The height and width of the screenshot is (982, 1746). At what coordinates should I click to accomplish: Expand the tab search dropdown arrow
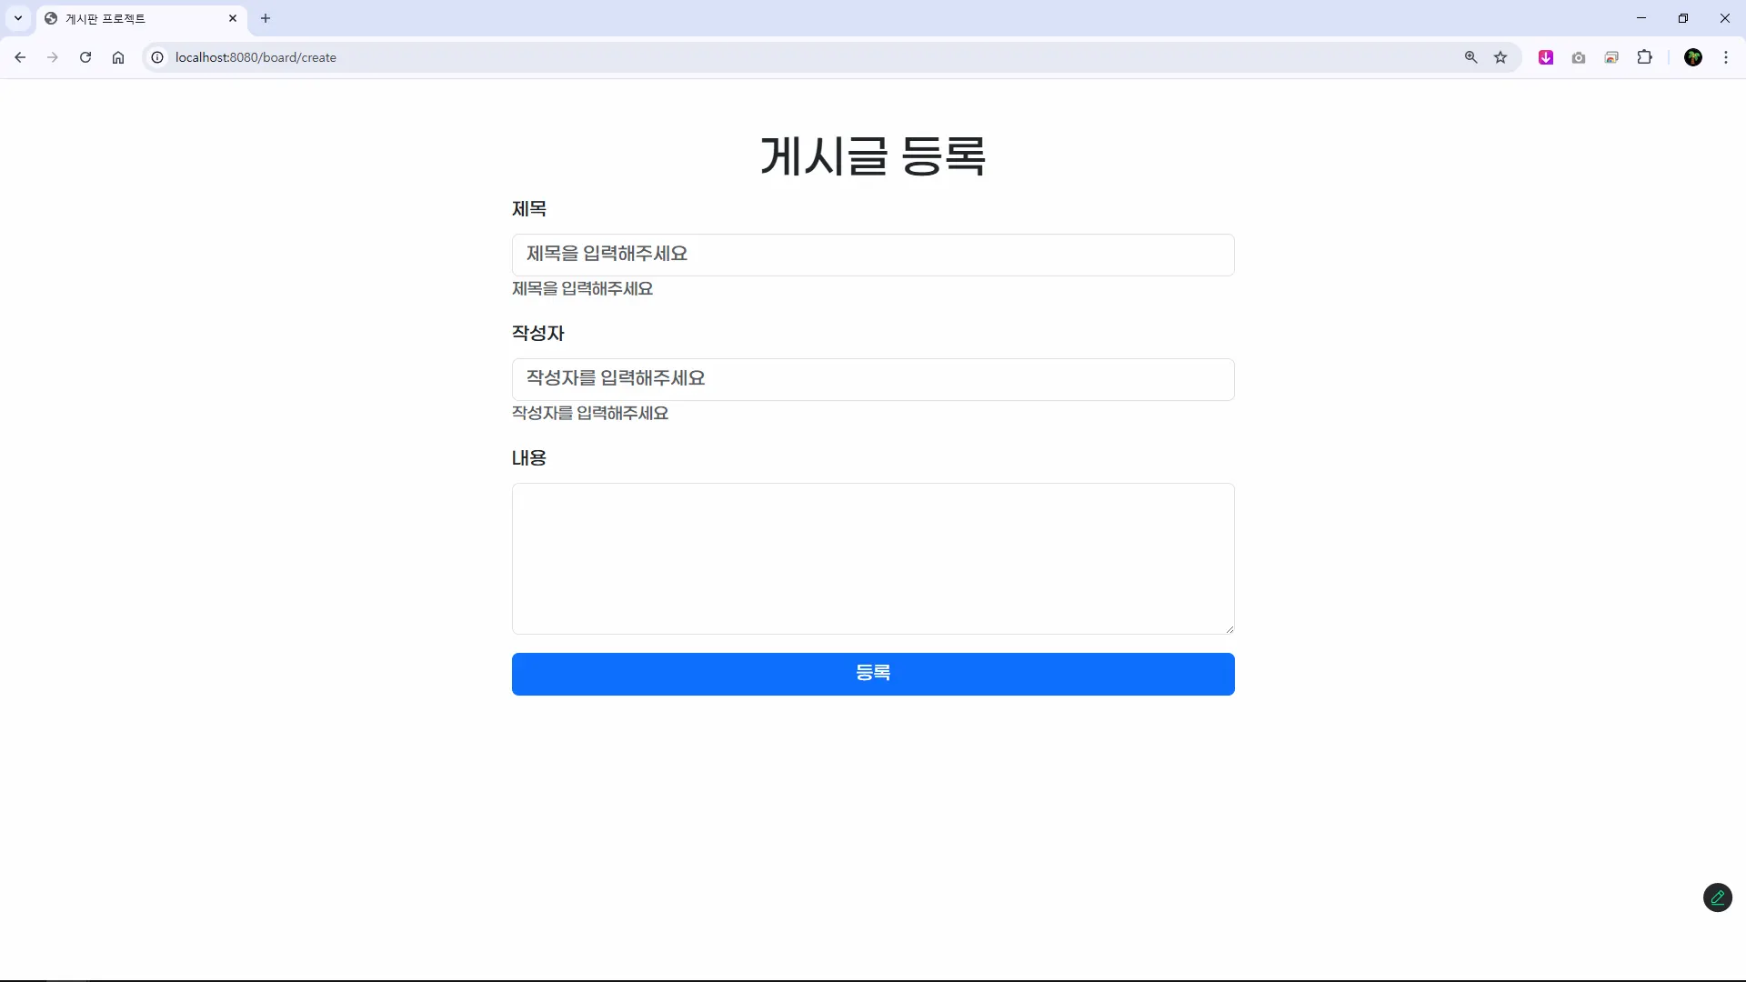[18, 18]
